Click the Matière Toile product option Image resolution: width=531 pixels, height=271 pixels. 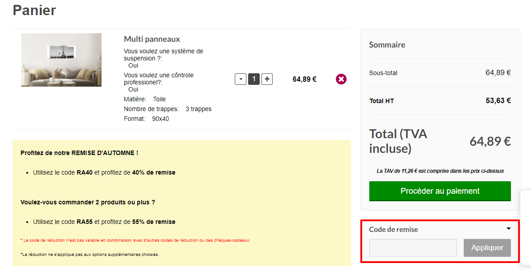coord(145,100)
